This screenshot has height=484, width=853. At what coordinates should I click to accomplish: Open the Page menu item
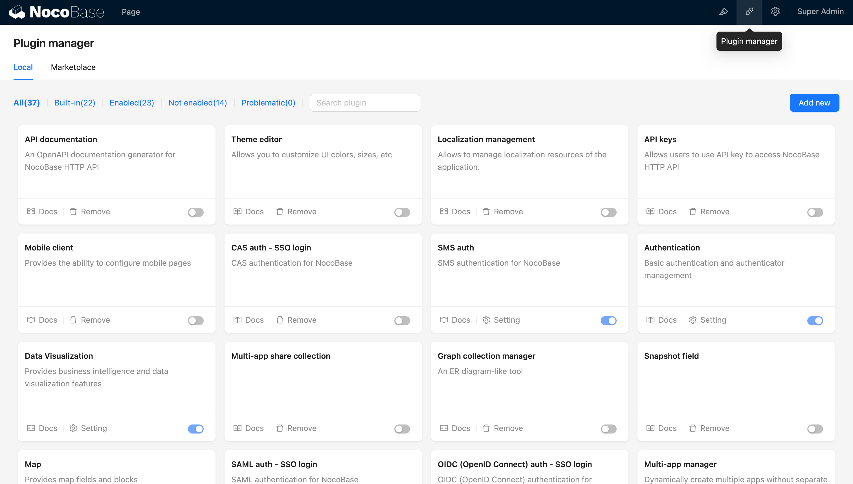pyautogui.click(x=131, y=12)
